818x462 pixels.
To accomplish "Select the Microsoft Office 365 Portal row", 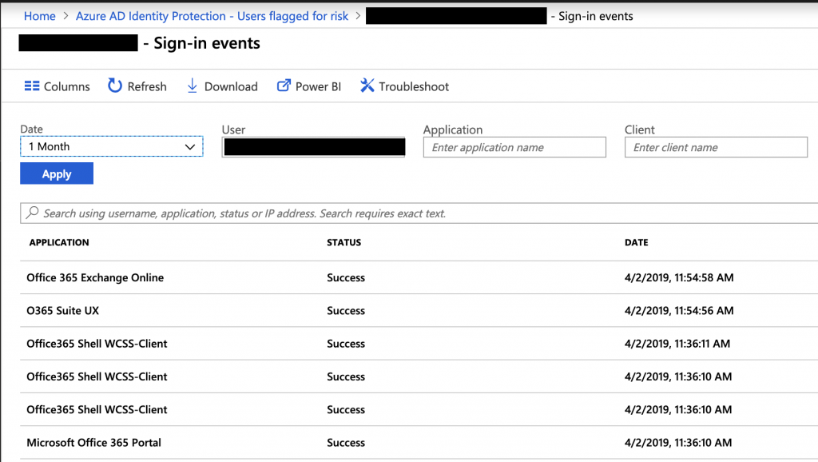I will click(x=419, y=443).
